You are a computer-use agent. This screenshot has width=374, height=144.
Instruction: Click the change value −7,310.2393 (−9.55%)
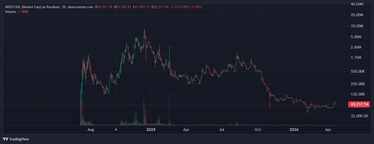(186, 7)
